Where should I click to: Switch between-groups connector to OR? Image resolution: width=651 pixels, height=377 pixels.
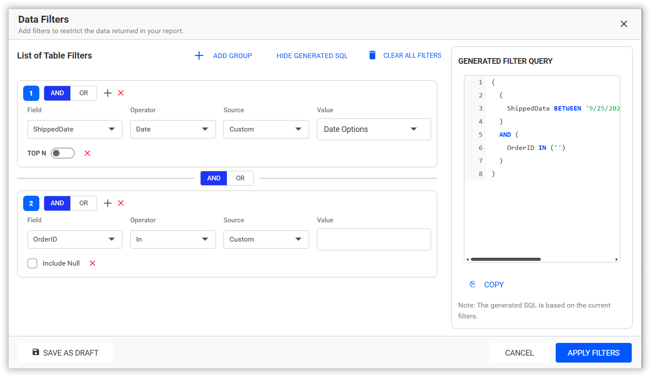[x=240, y=178]
